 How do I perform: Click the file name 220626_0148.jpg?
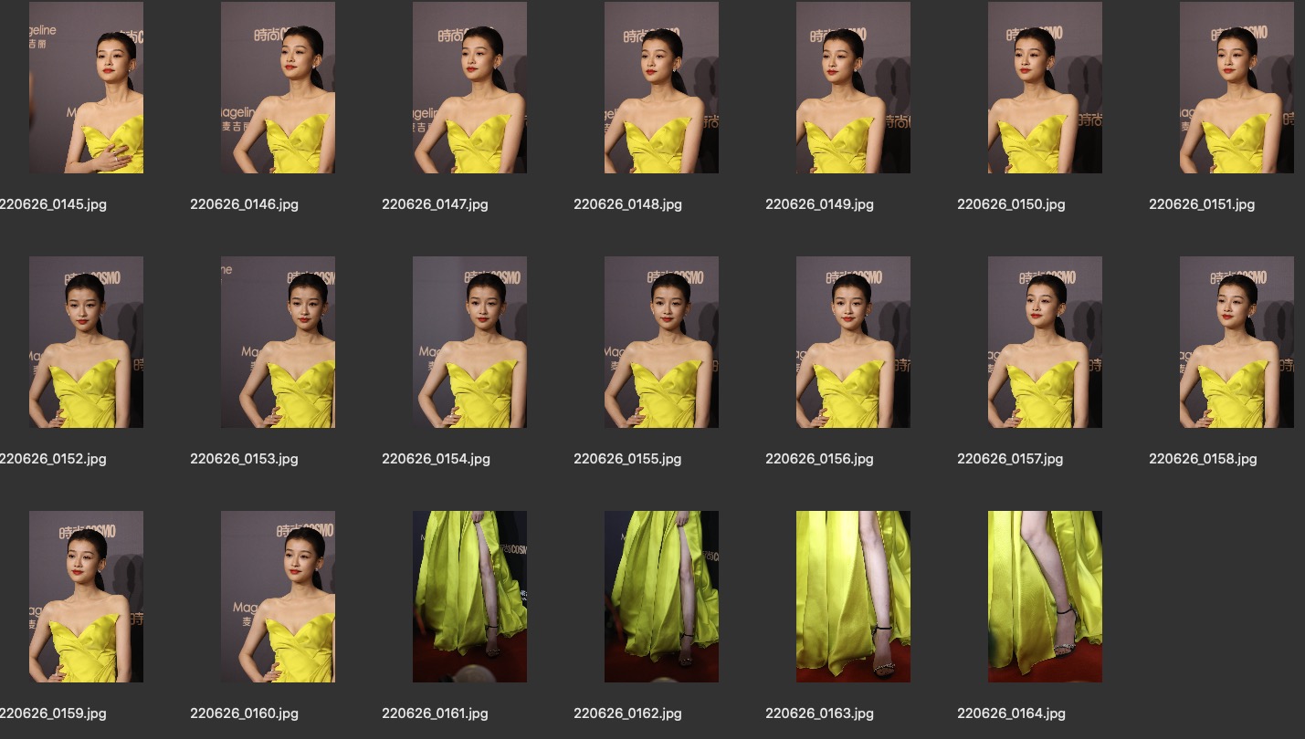[x=627, y=204]
